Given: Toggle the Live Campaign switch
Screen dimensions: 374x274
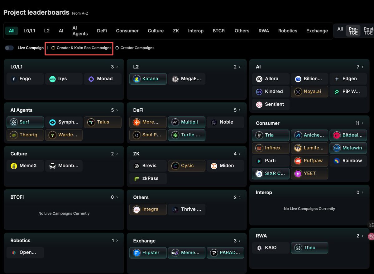Looking at the screenshot, I should 9,48.
